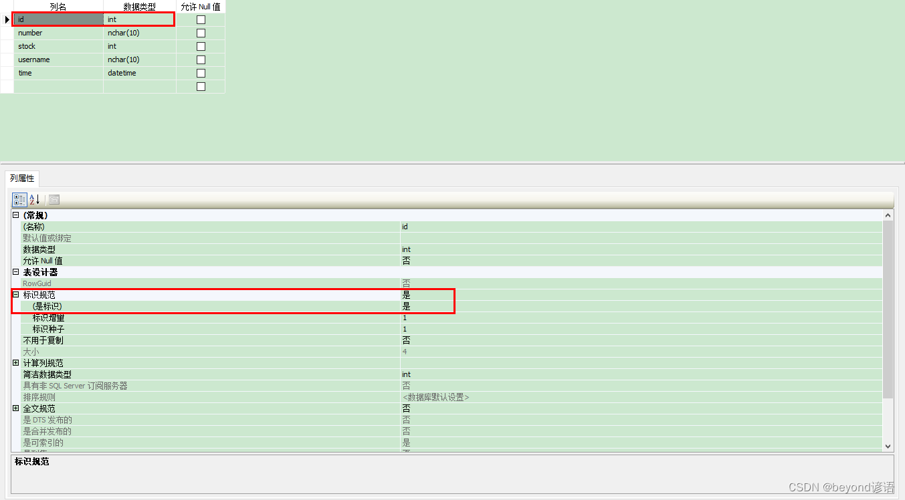The image size is (905, 500).
Task: Click the int data type cell for id
Action: [140, 19]
